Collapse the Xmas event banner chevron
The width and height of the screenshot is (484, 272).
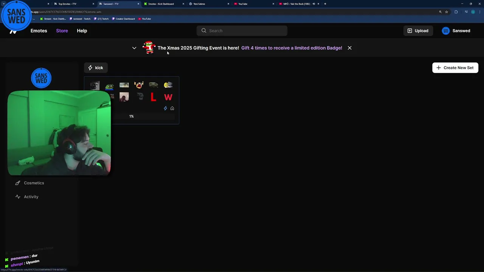coord(134,48)
